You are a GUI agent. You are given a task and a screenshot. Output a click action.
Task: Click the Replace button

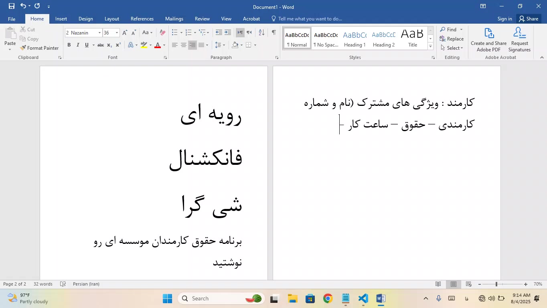coord(452,39)
